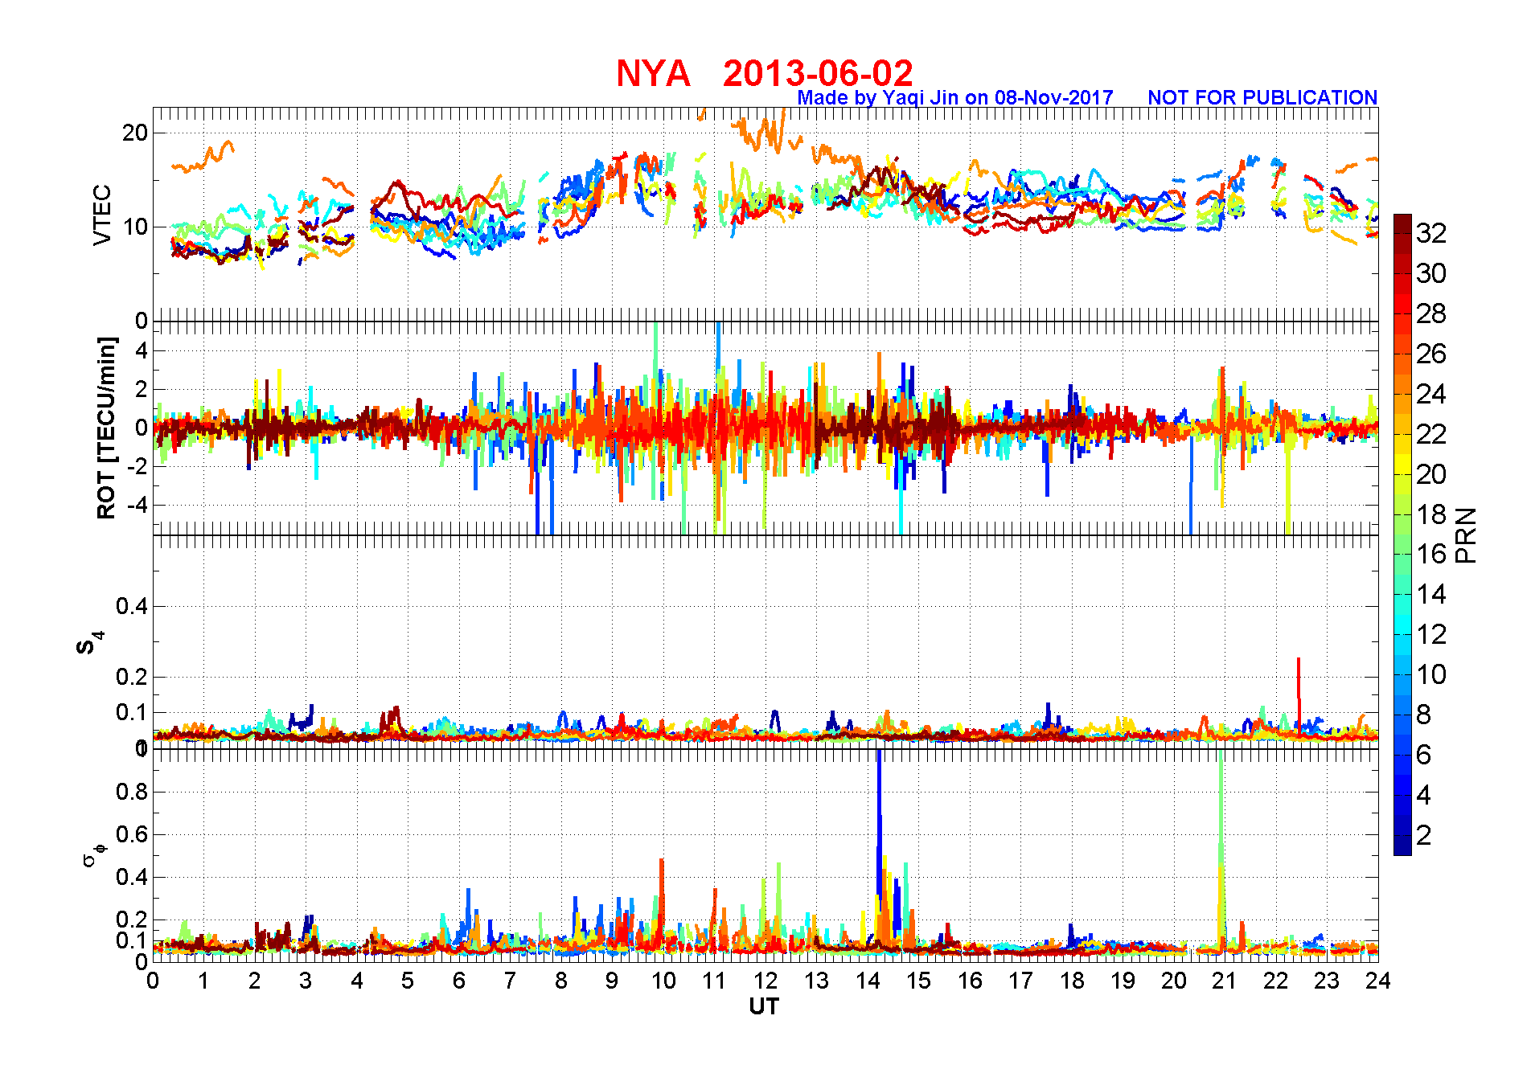
Task: Click x-axis tick label 12
Action: pyautogui.click(x=765, y=981)
